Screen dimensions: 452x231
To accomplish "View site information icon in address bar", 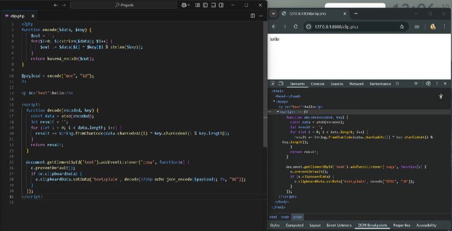I will [x=308, y=27].
